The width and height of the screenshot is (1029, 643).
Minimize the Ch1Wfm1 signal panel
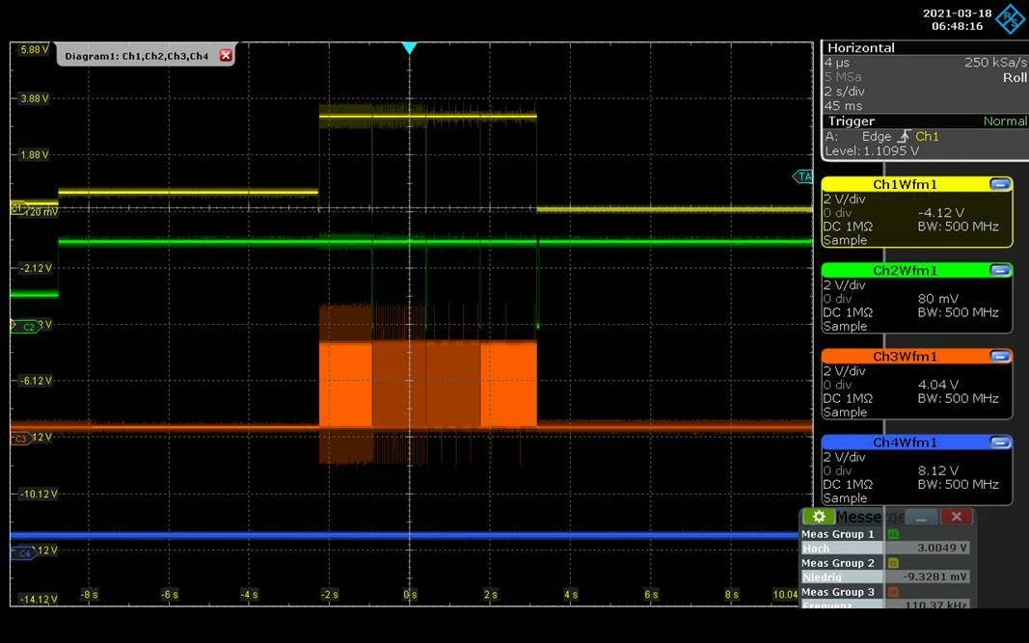[x=999, y=184]
